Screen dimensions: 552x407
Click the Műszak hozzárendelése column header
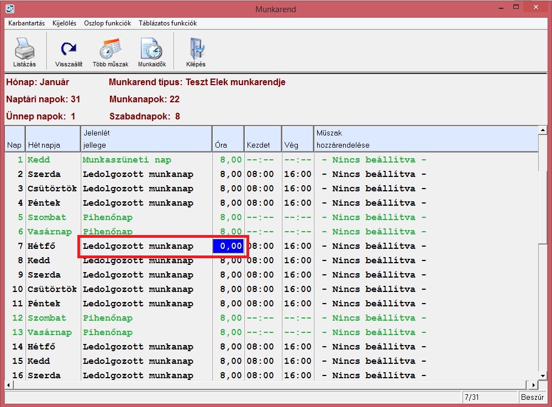point(425,139)
